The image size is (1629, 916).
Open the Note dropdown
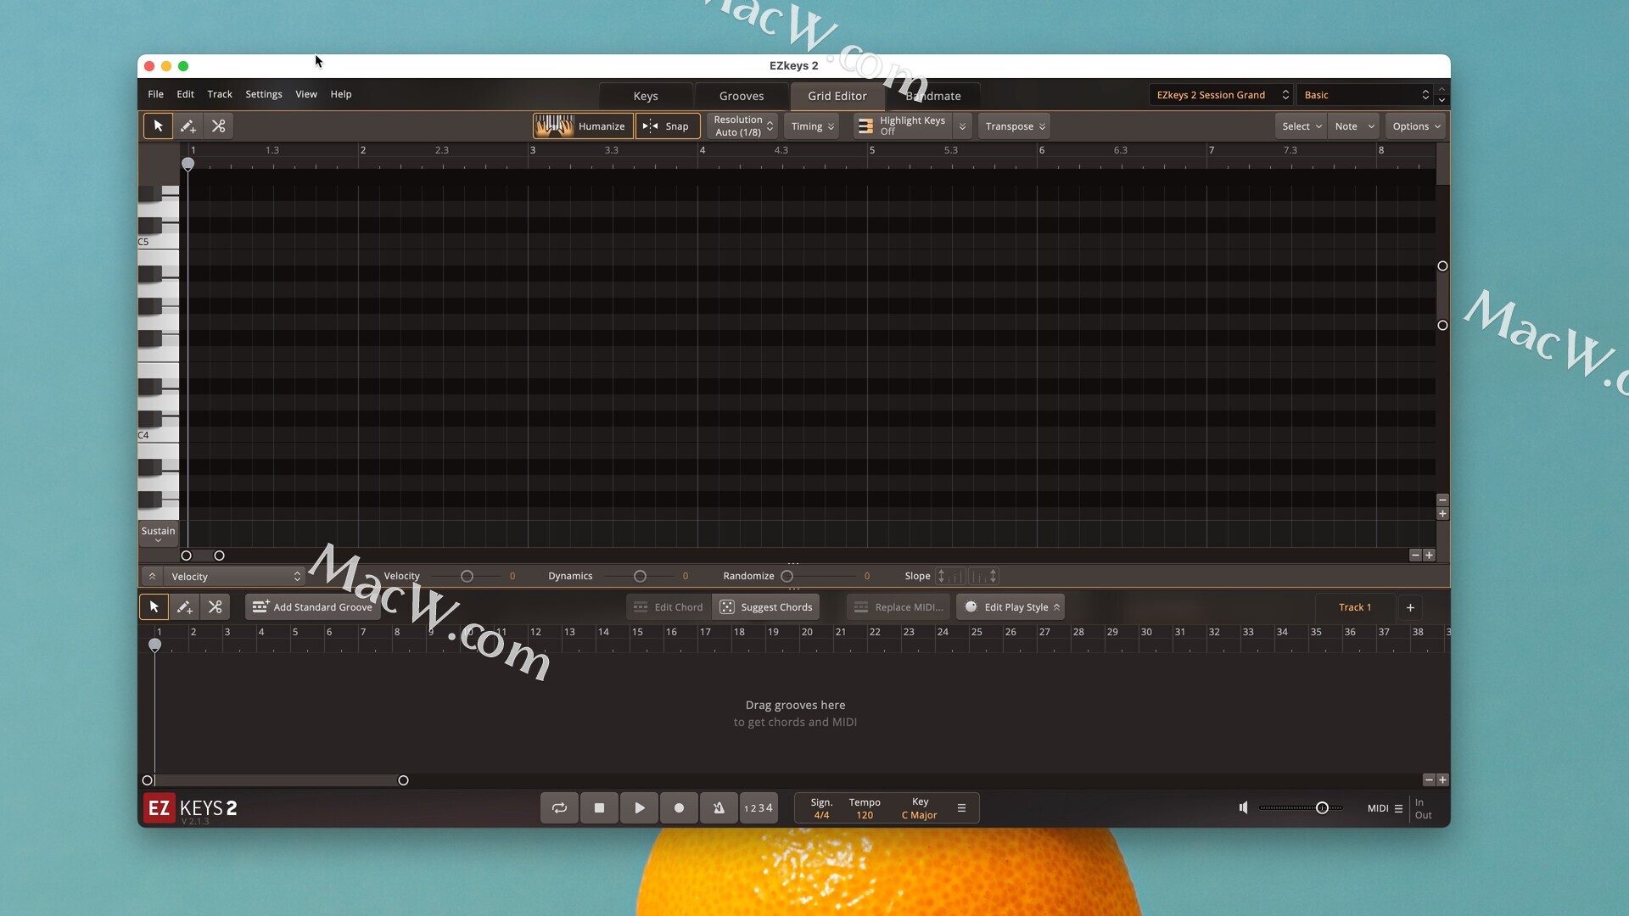tap(1353, 126)
